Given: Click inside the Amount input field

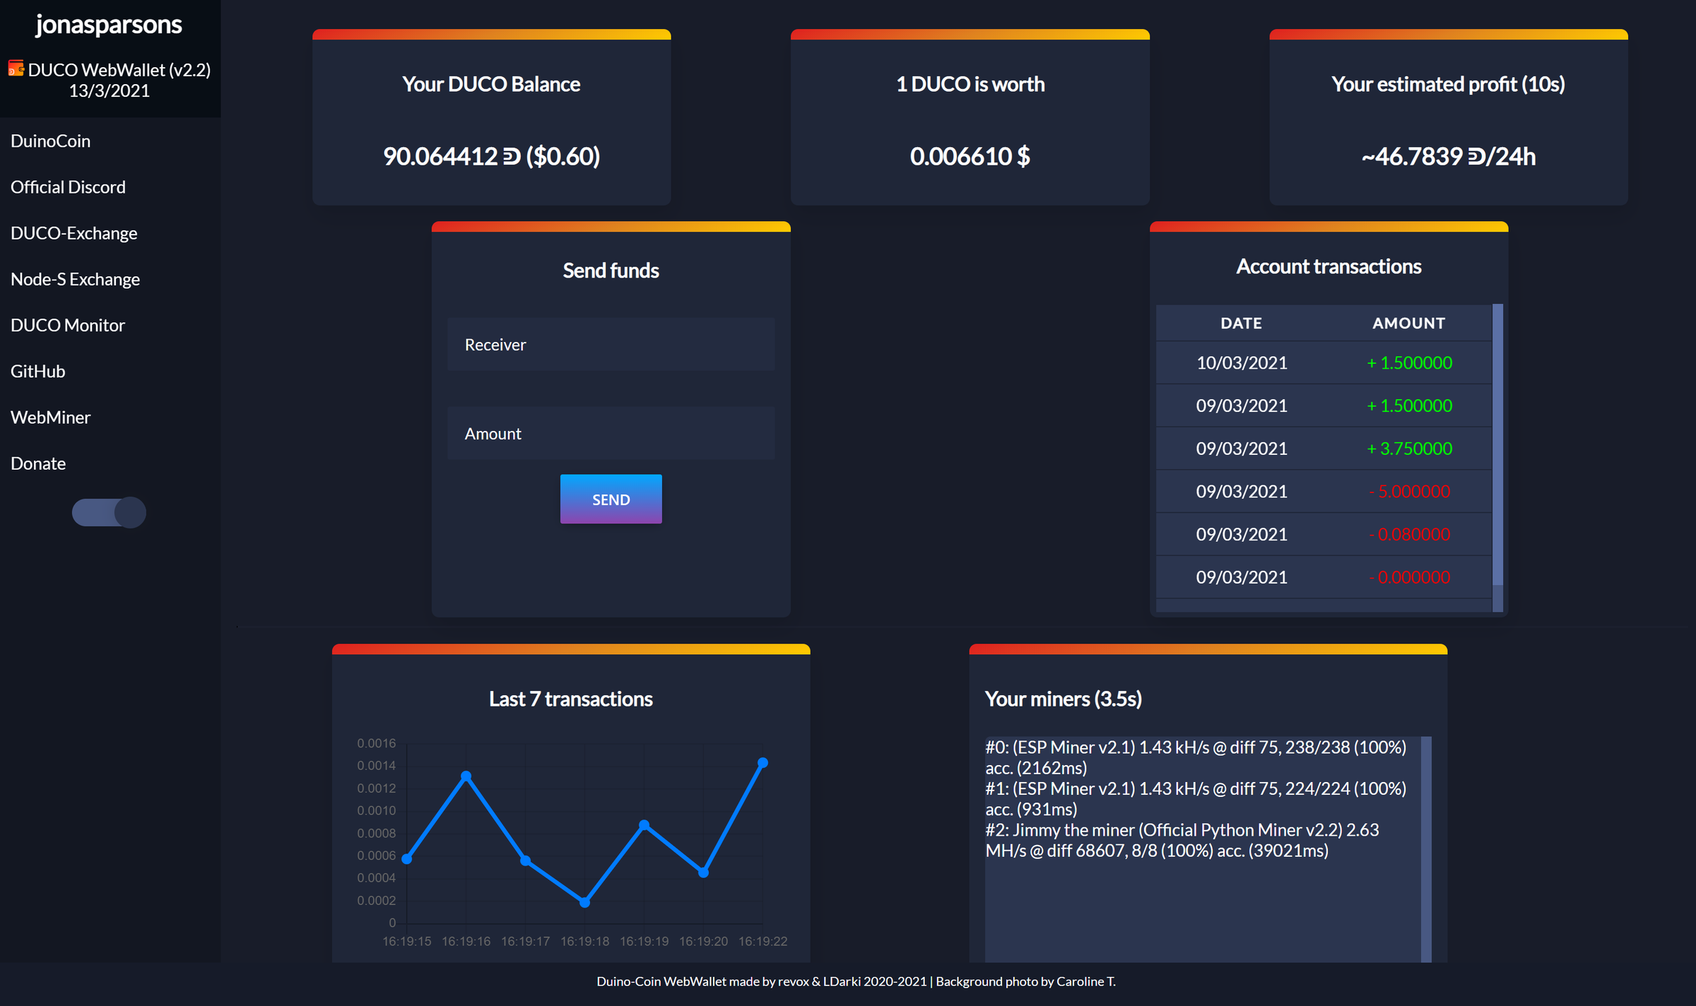Looking at the screenshot, I should point(610,433).
